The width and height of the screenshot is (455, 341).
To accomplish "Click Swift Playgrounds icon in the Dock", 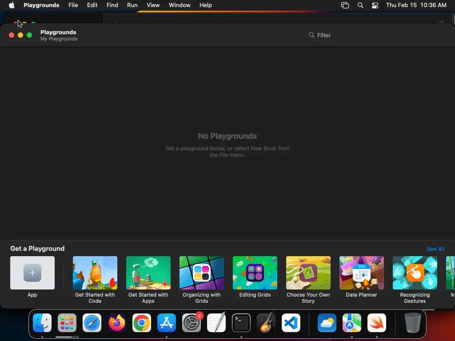I will 377,323.
